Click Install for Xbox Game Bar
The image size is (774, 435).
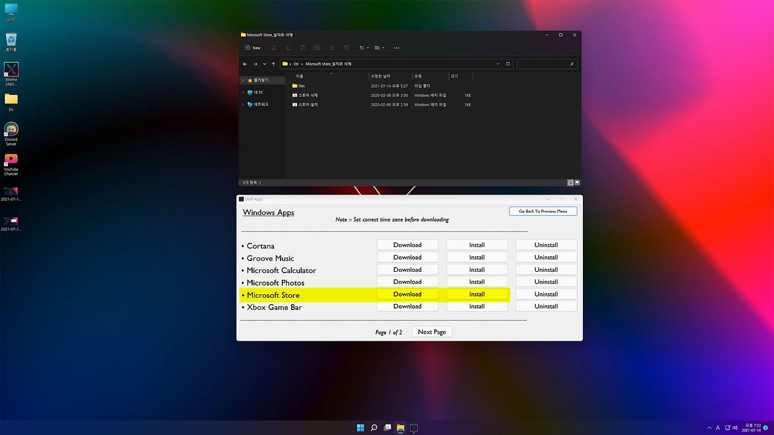(477, 306)
